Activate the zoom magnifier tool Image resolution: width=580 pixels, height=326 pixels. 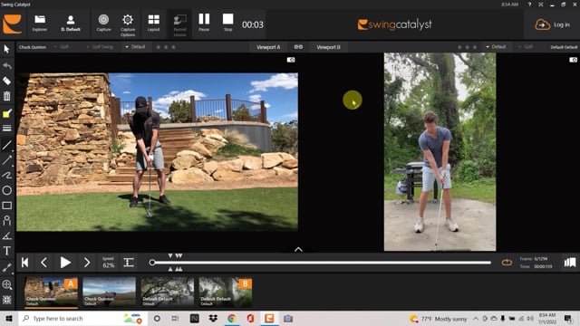(x=6, y=284)
